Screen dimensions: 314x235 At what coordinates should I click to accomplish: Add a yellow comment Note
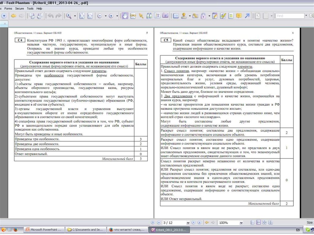click(x=239, y=16)
